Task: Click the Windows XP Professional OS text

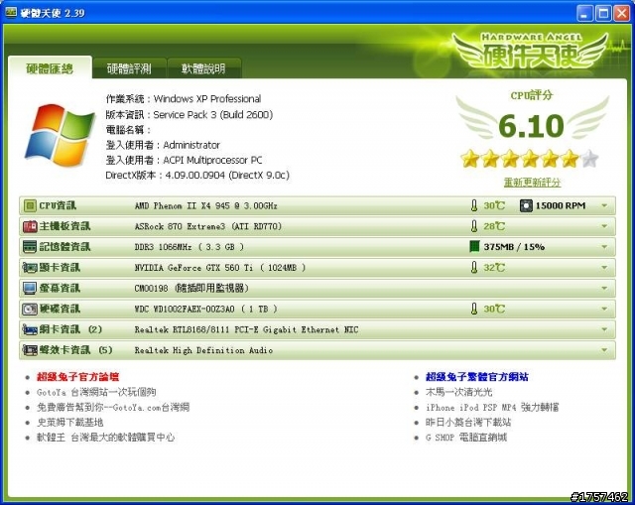Action: [x=207, y=99]
